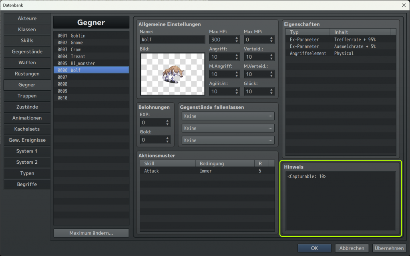Select the Attack row in Aktionsmuster
410x256 pixels.
click(200, 171)
